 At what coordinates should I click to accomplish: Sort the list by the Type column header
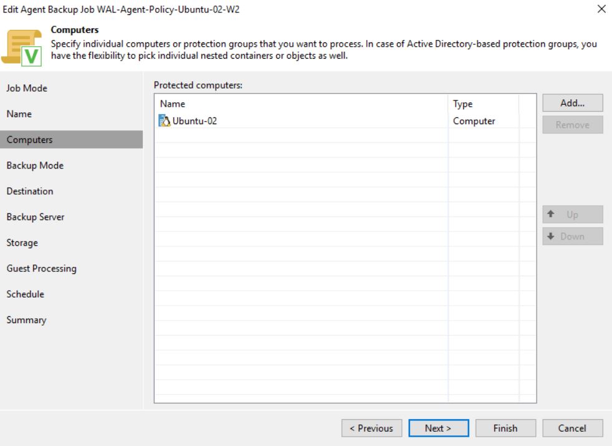point(483,104)
